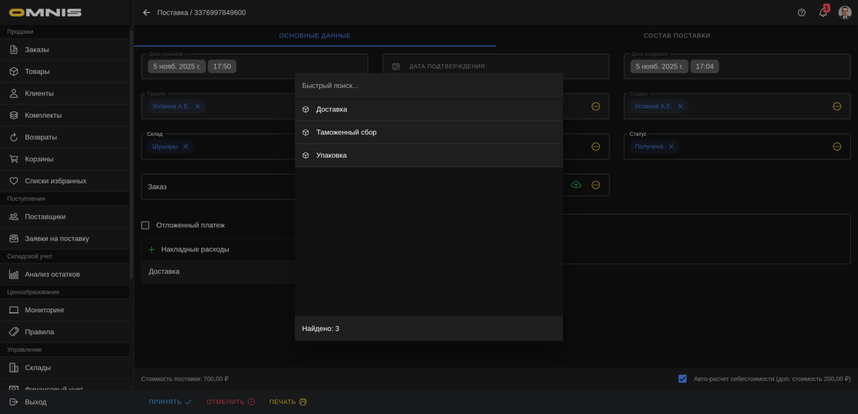Switch to the Состав поставки tab
The width and height of the screenshot is (858, 414).
676,36
